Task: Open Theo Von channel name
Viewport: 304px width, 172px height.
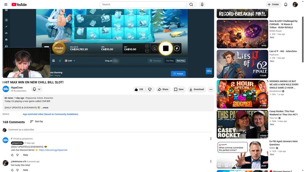Action: [273, 118]
